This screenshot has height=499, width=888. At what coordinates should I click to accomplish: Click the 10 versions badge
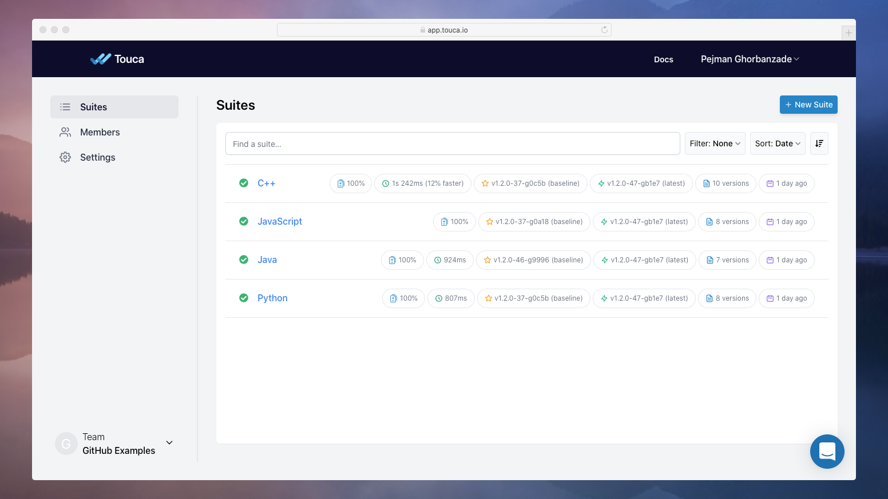click(726, 183)
